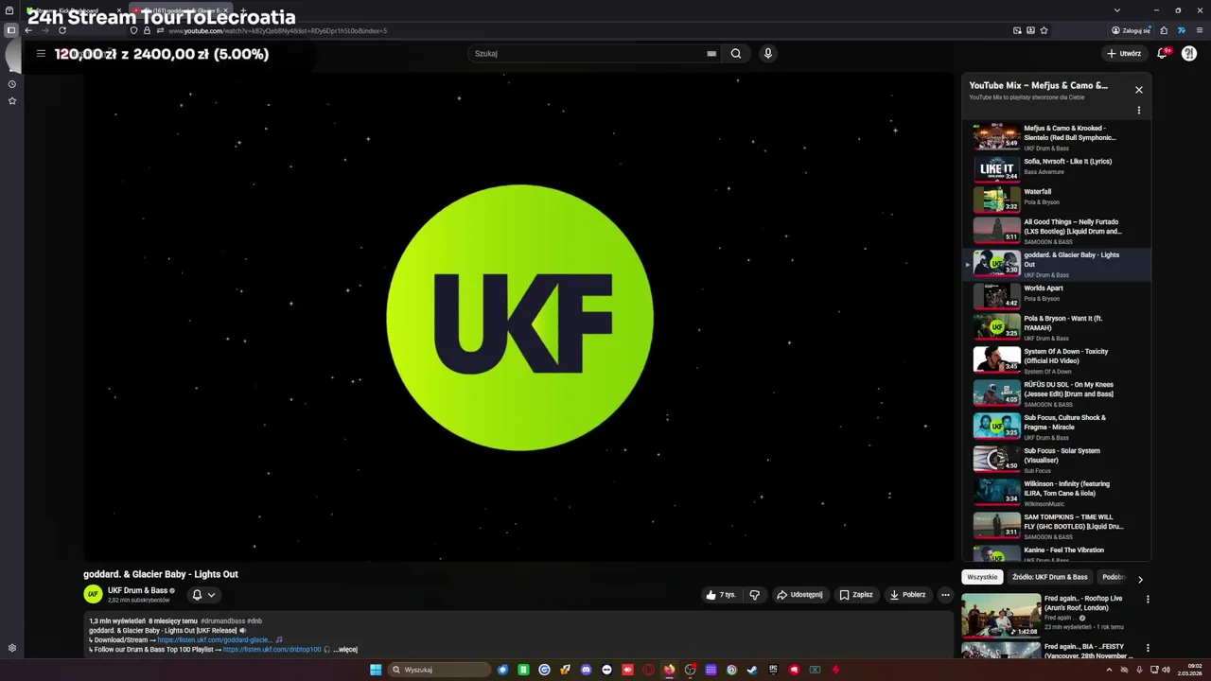
Task: Play RÜFÜS DU SOL On My Knees item
Action: point(1058,393)
